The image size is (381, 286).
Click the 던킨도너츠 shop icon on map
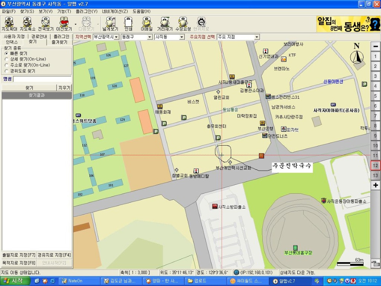click(265, 136)
